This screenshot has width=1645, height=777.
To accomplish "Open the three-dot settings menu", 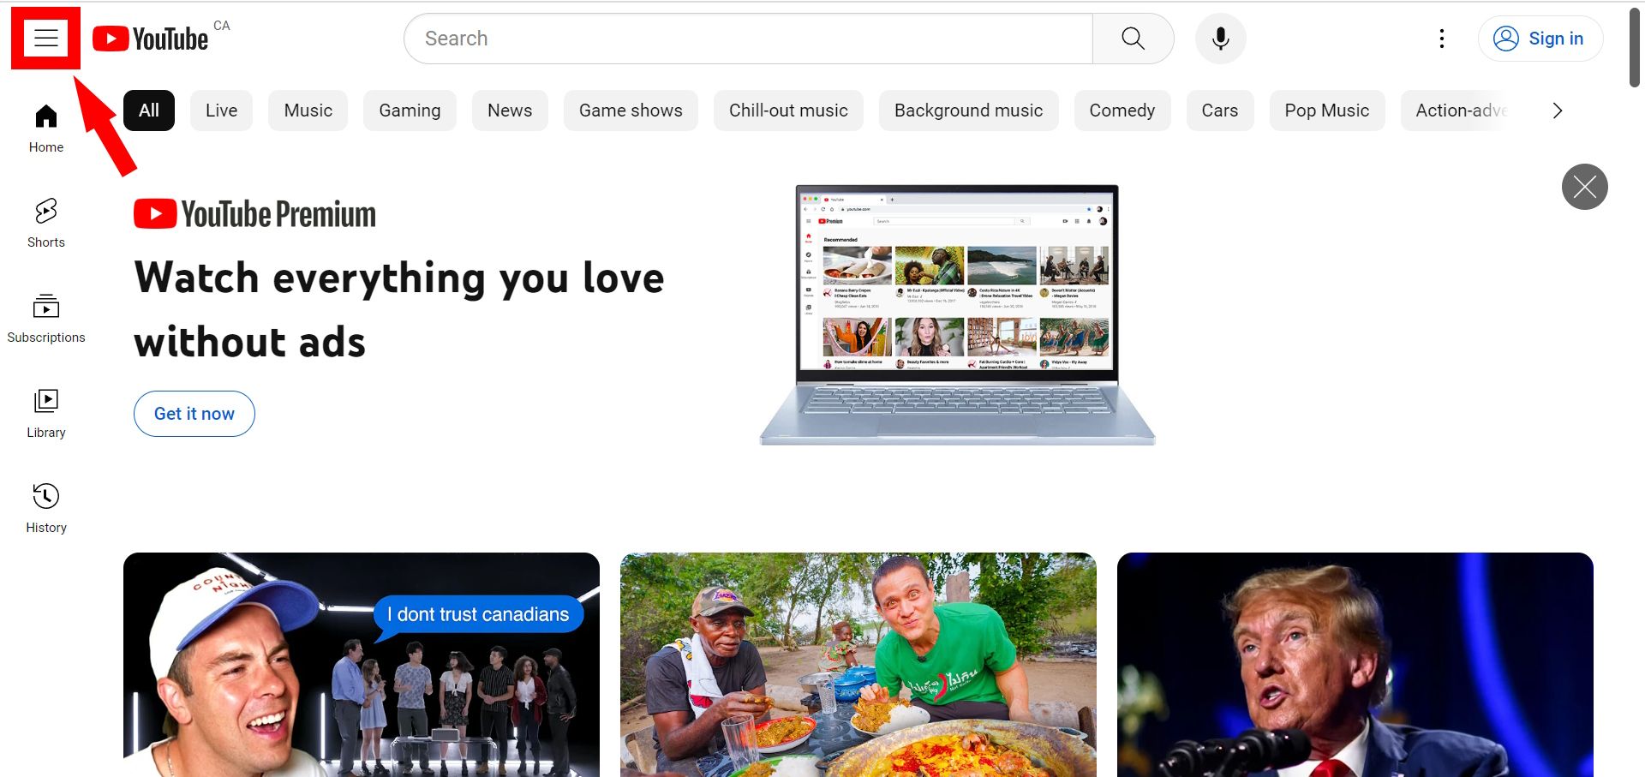I will pos(1442,39).
